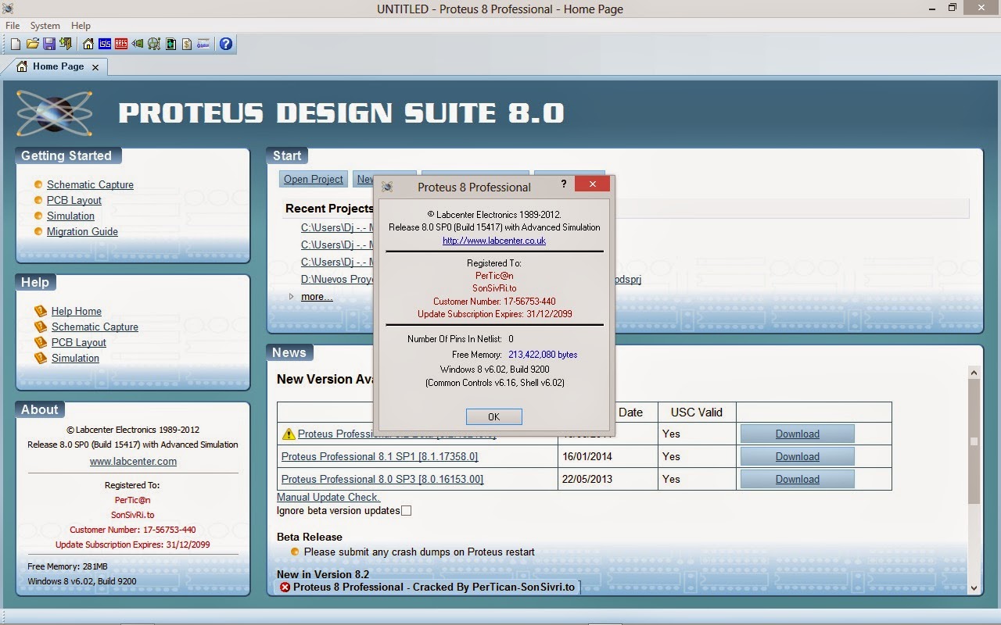Check the Manual Update Check link
1001x625 pixels.
(x=328, y=497)
